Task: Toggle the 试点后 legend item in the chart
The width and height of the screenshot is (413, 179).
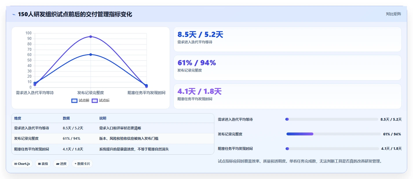Action: 100,100
